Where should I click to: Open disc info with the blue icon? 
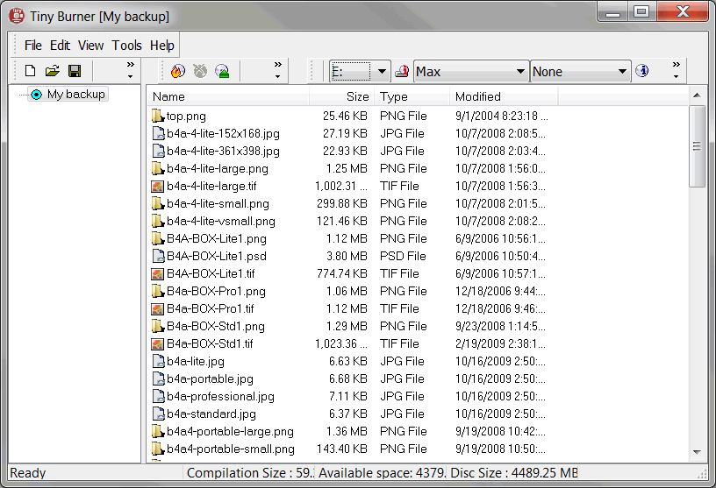(x=642, y=71)
